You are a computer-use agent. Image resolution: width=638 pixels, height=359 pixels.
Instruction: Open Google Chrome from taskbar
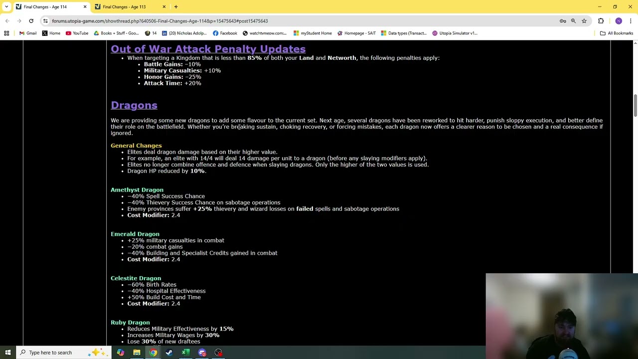coord(153,353)
